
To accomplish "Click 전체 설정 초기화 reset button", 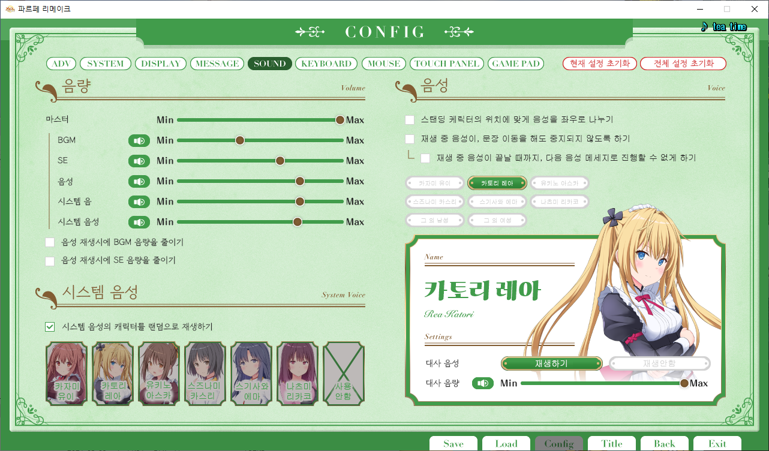I will click(x=683, y=64).
